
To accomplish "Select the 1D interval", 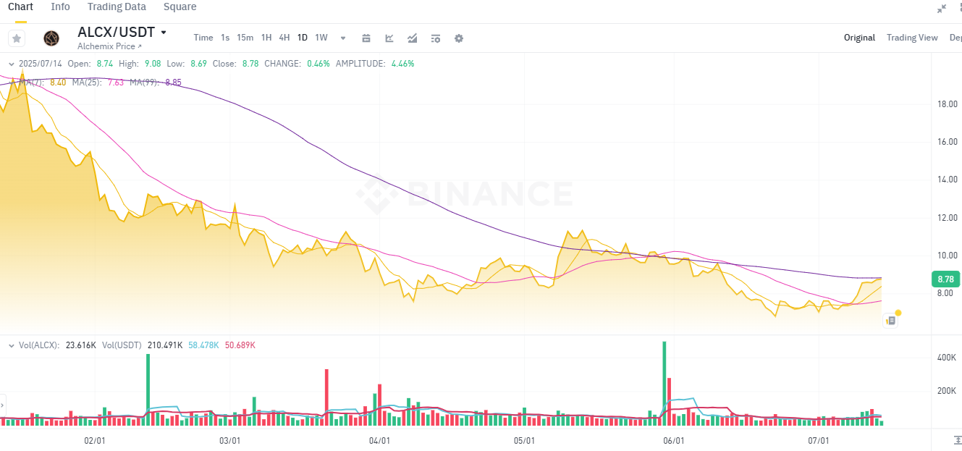I will (x=303, y=38).
